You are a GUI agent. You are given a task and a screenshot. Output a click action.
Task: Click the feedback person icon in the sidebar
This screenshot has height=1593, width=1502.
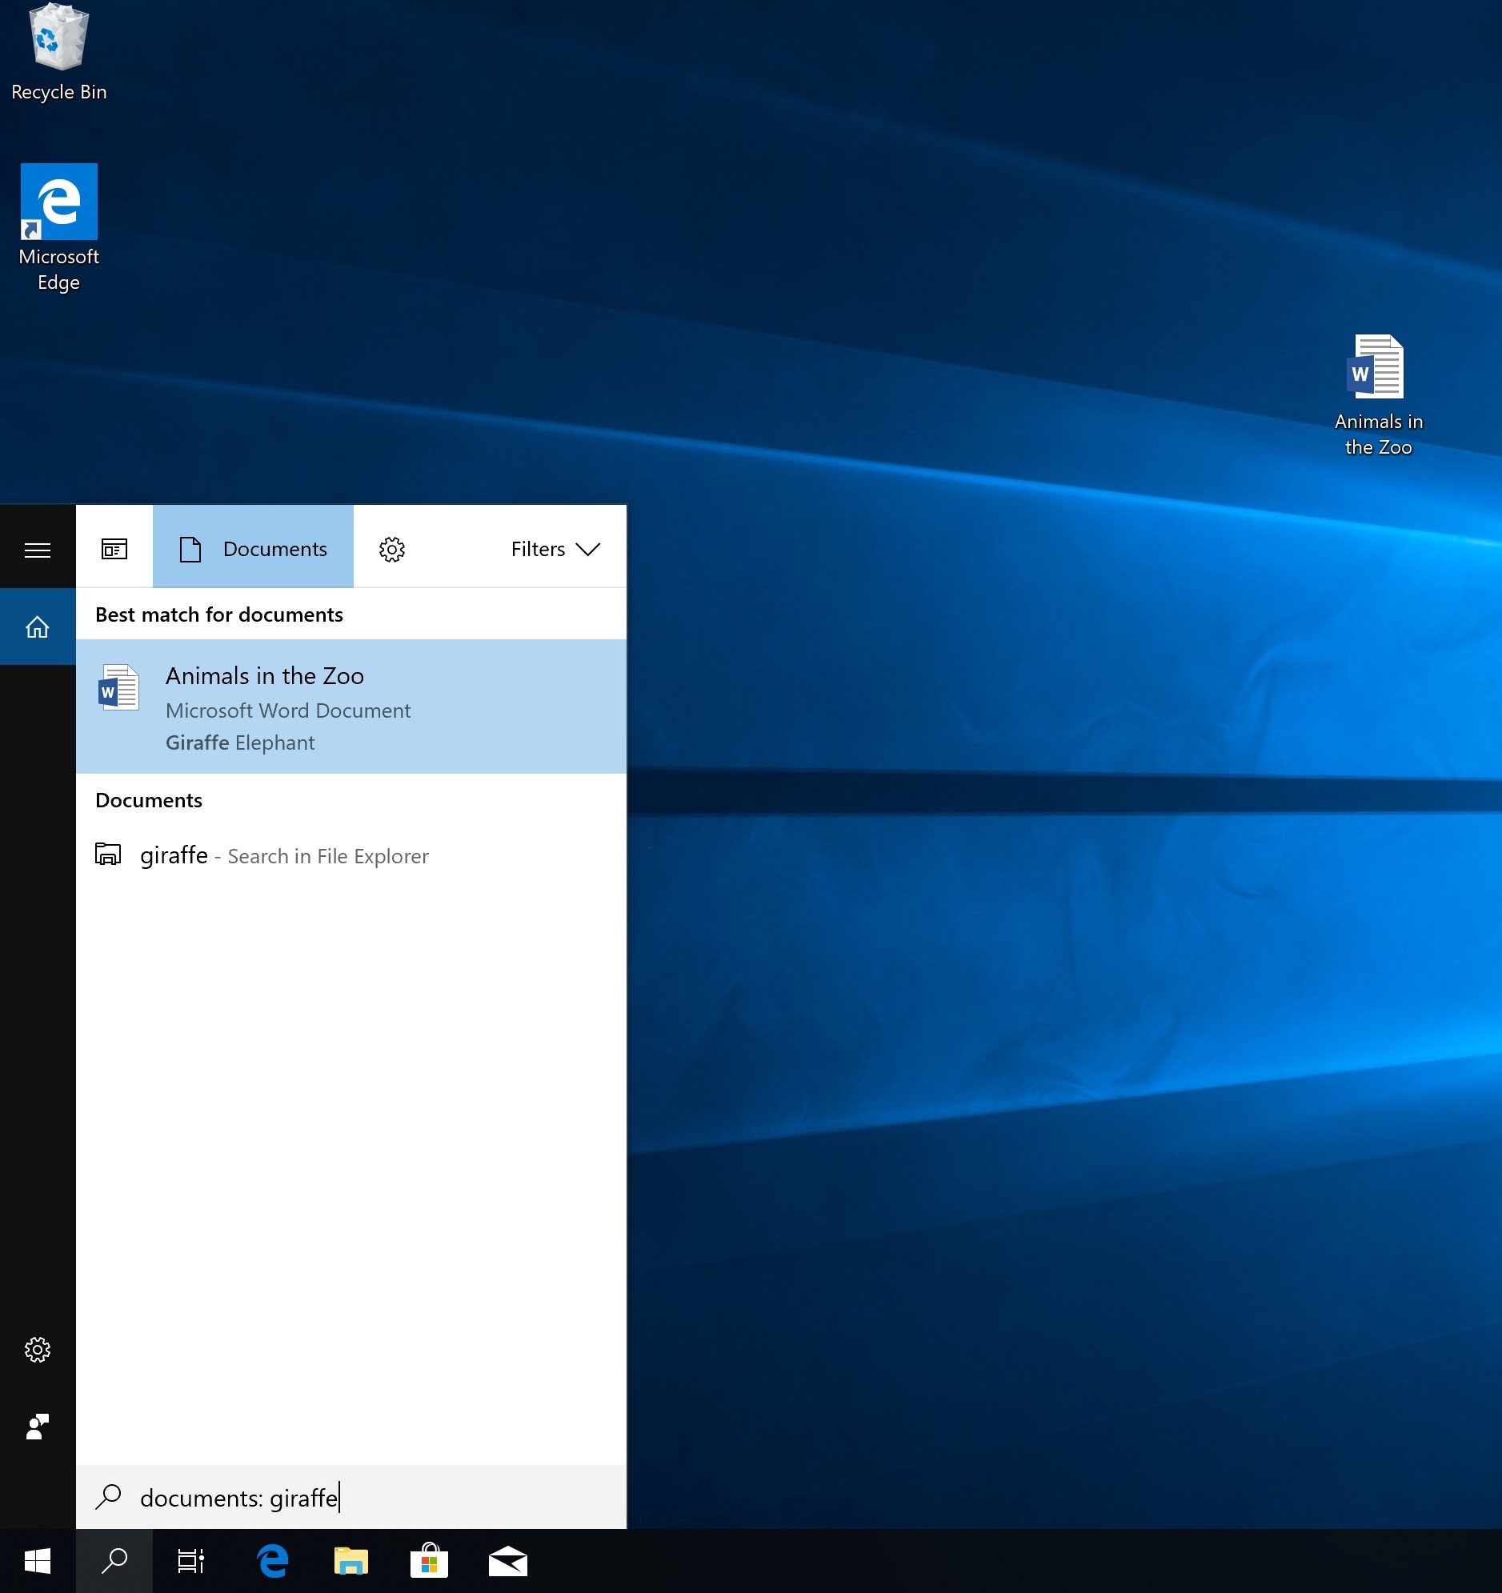coord(37,1427)
